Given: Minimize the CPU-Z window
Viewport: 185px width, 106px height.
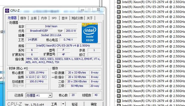Looking at the screenshot, I should pos(82,10).
